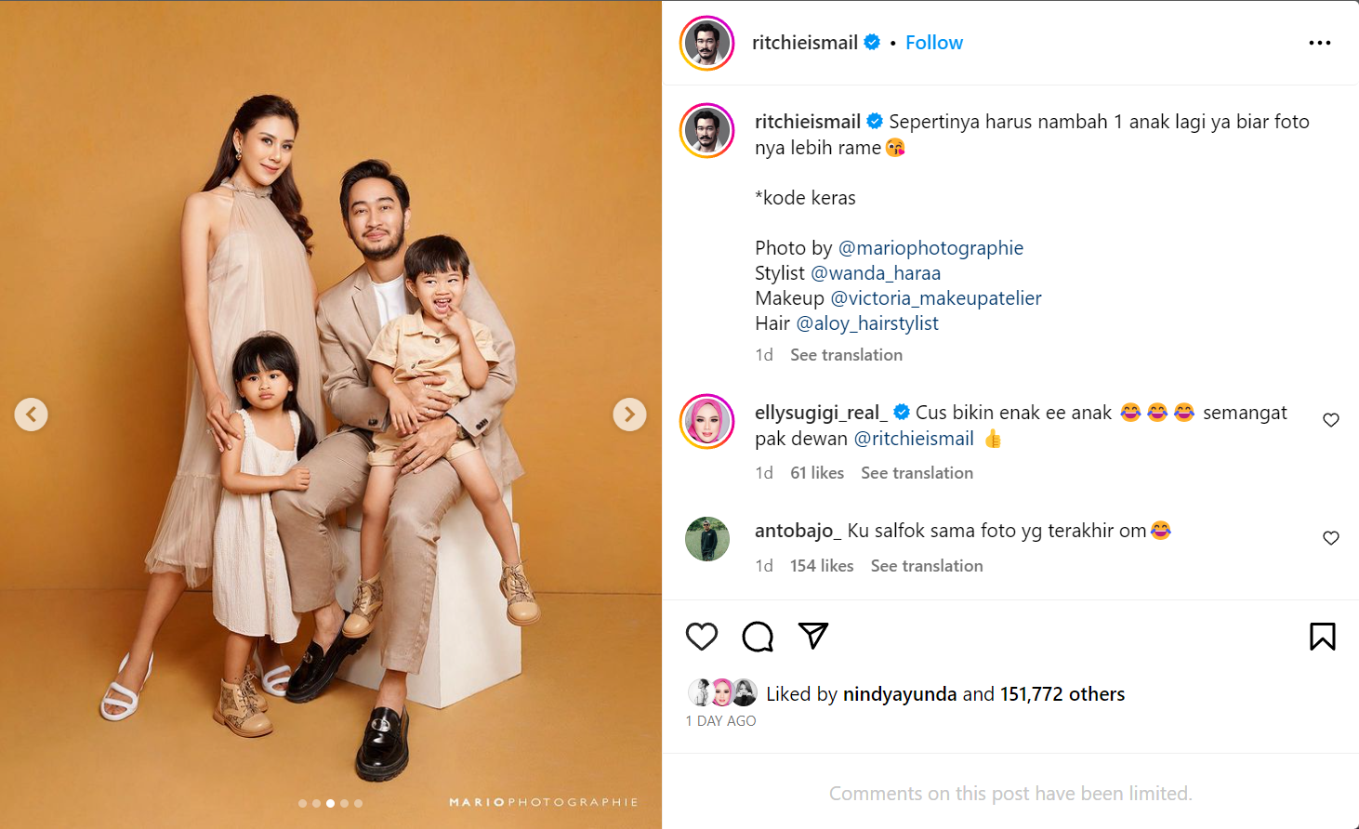Open ritchieismail header profile picture
This screenshot has width=1359, height=829.
click(x=707, y=43)
